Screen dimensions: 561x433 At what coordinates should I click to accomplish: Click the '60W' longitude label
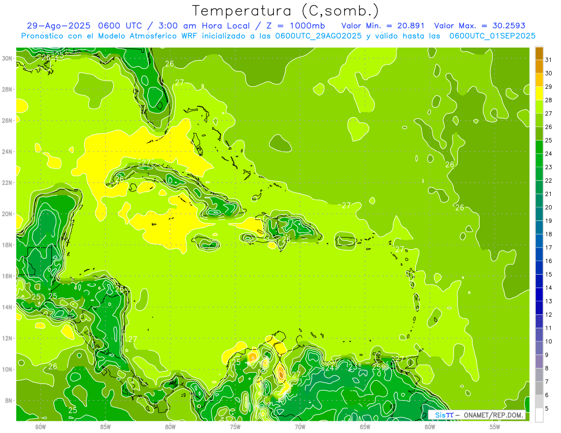pyautogui.click(x=430, y=427)
